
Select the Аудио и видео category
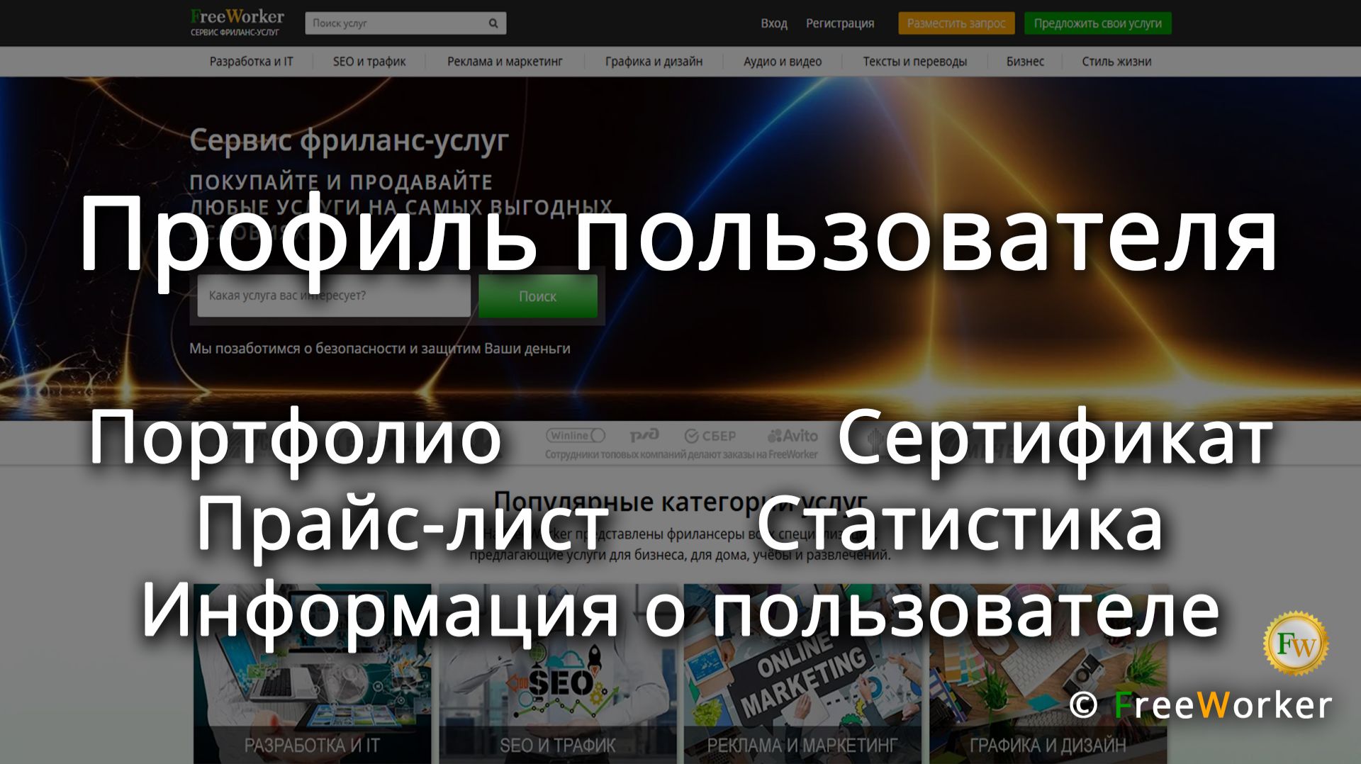click(781, 62)
